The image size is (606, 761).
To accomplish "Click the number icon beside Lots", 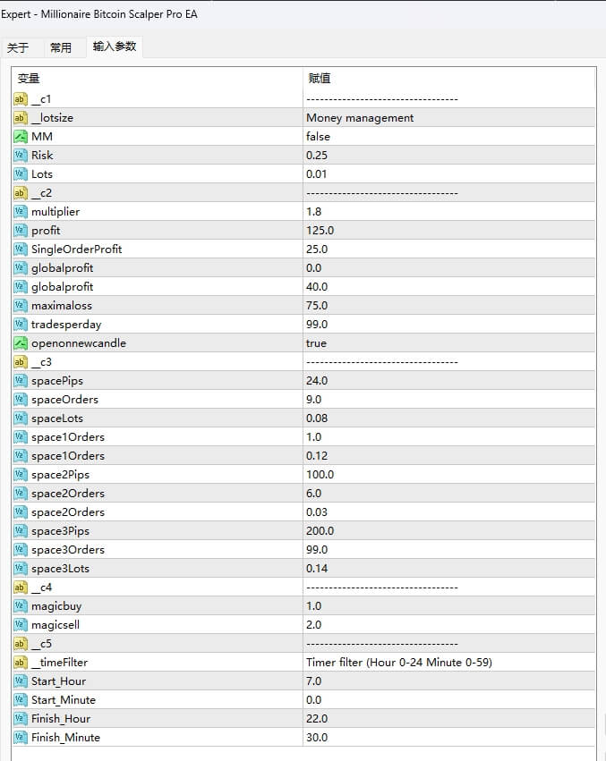I will pos(20,174).
